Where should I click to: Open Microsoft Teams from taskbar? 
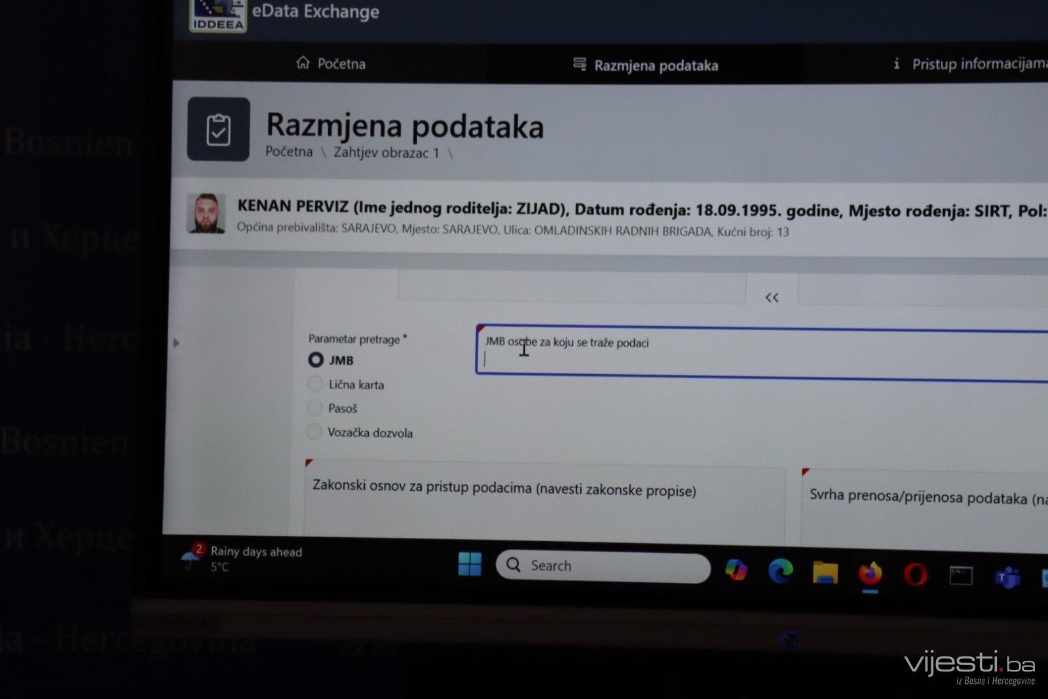(x=1007, y=578)
